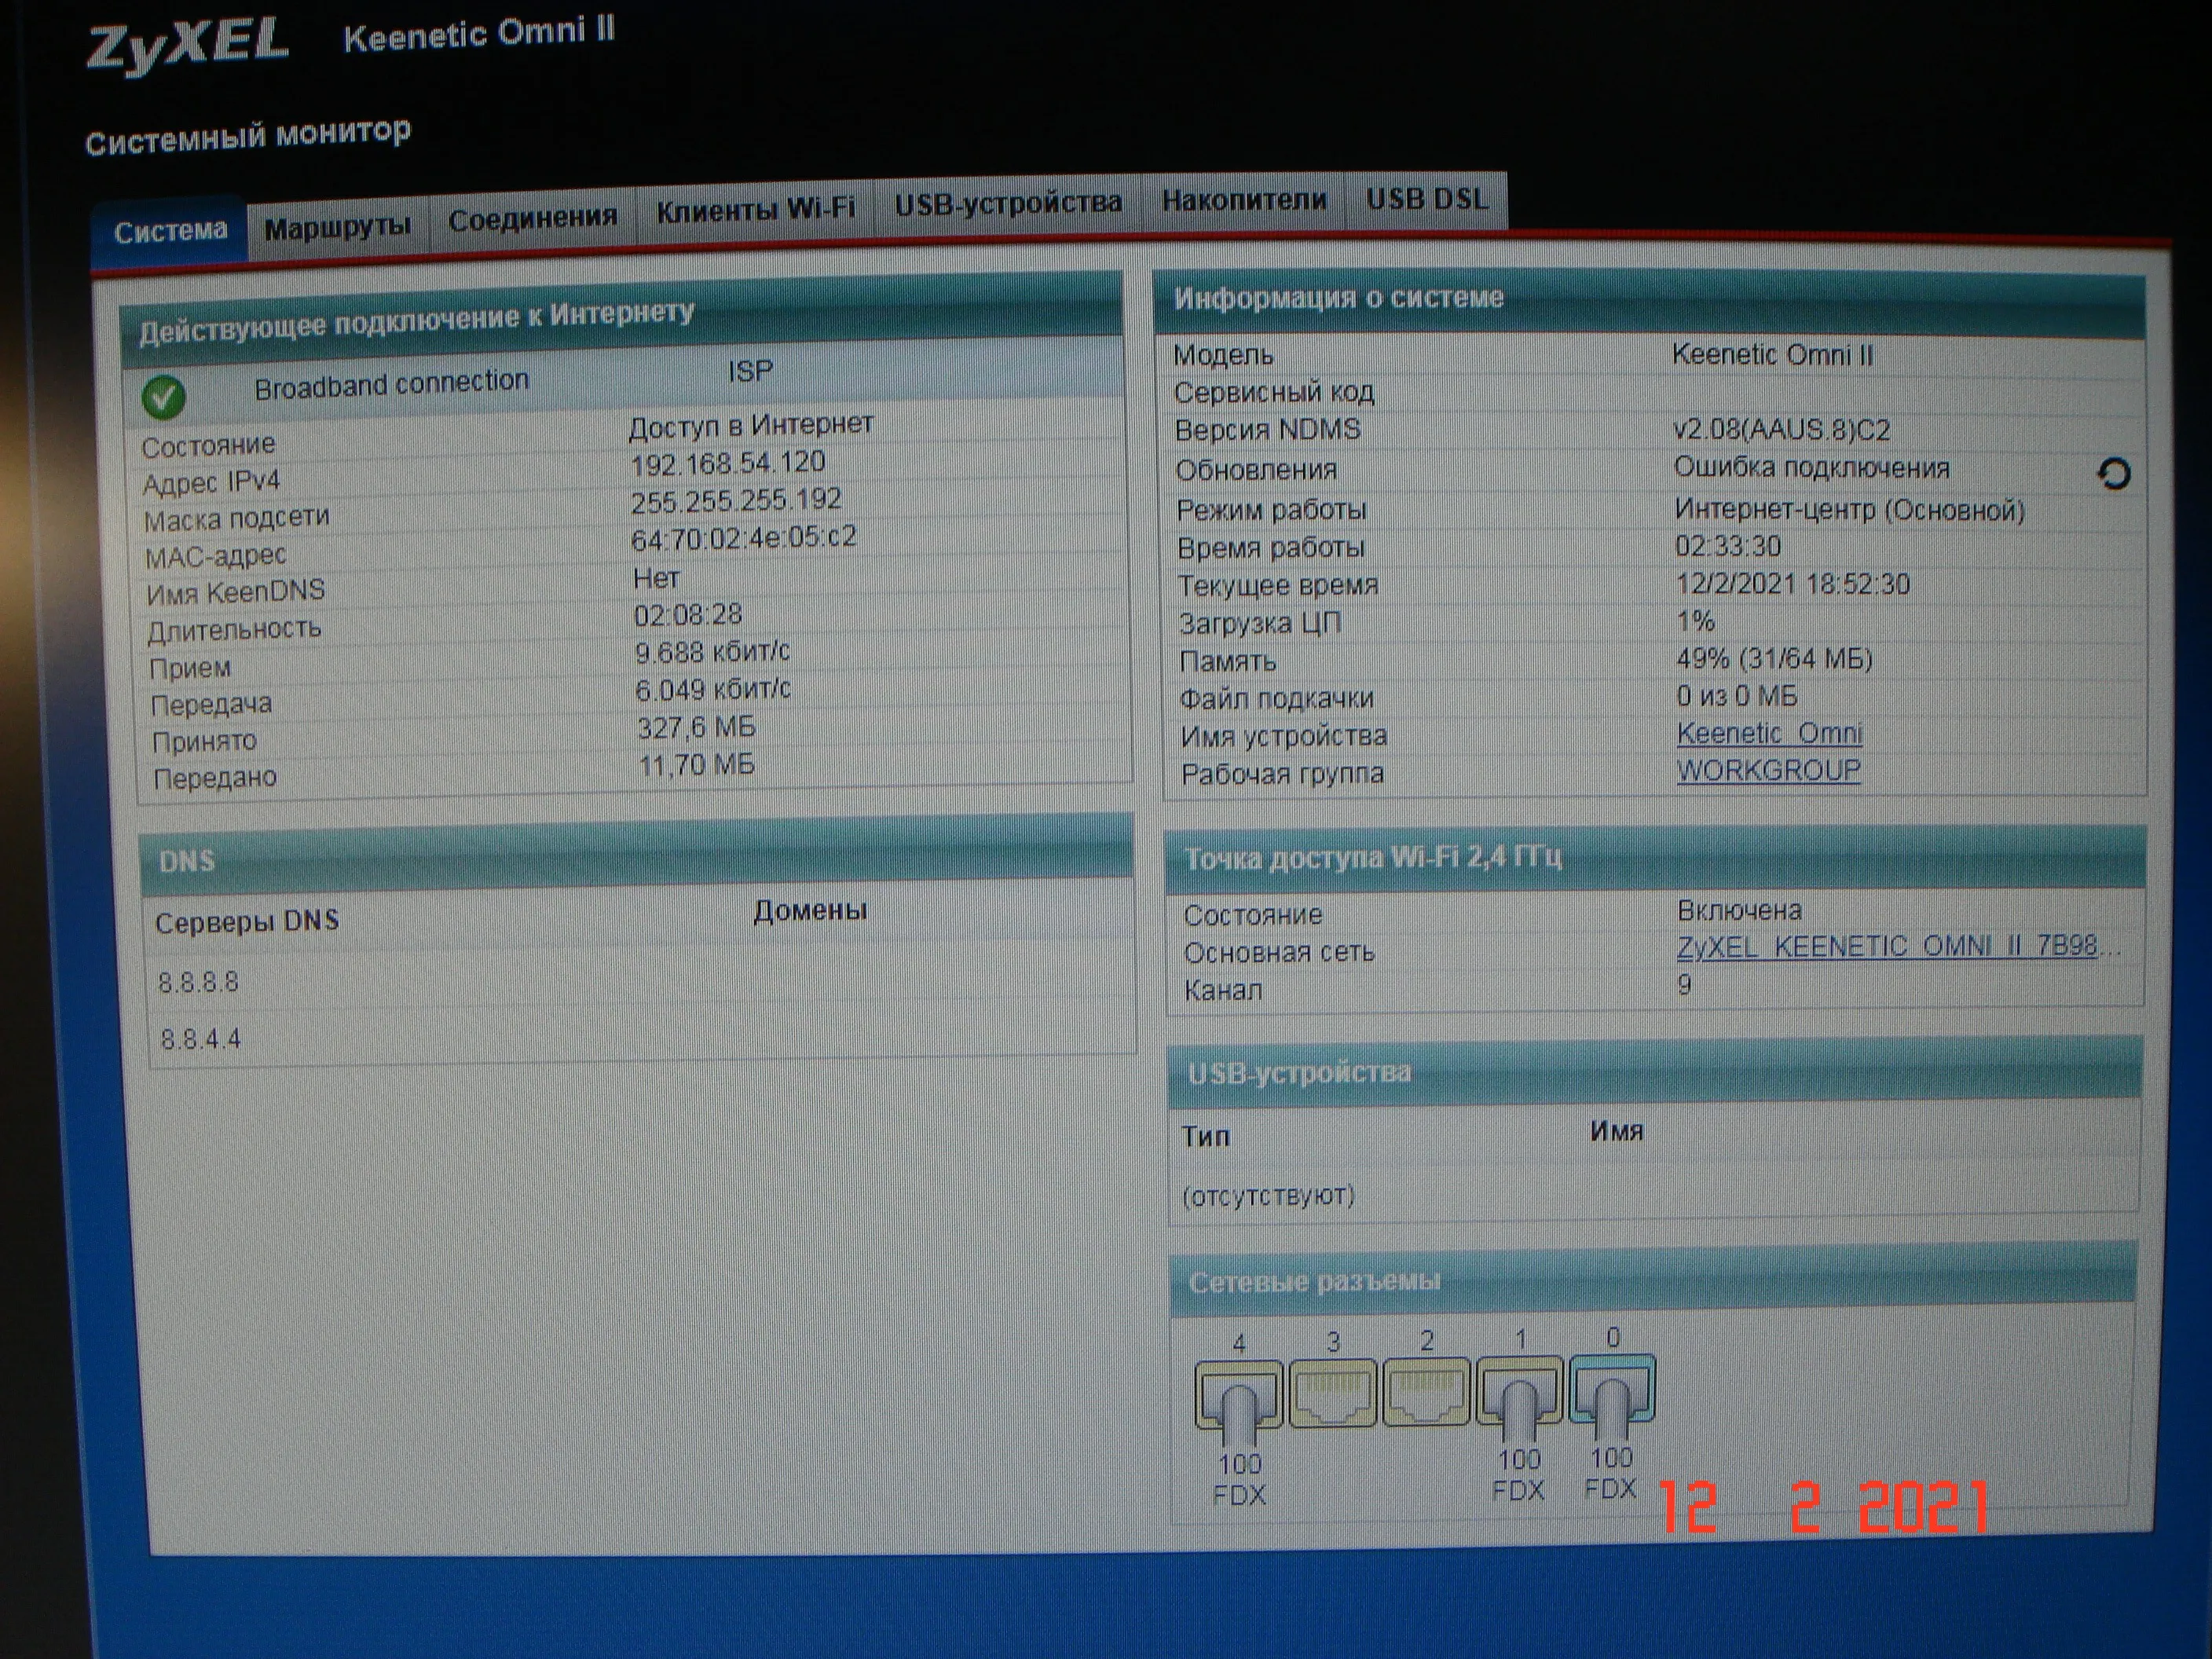
Task: Open the Соединения tab
Action: [x=532, y=218]
